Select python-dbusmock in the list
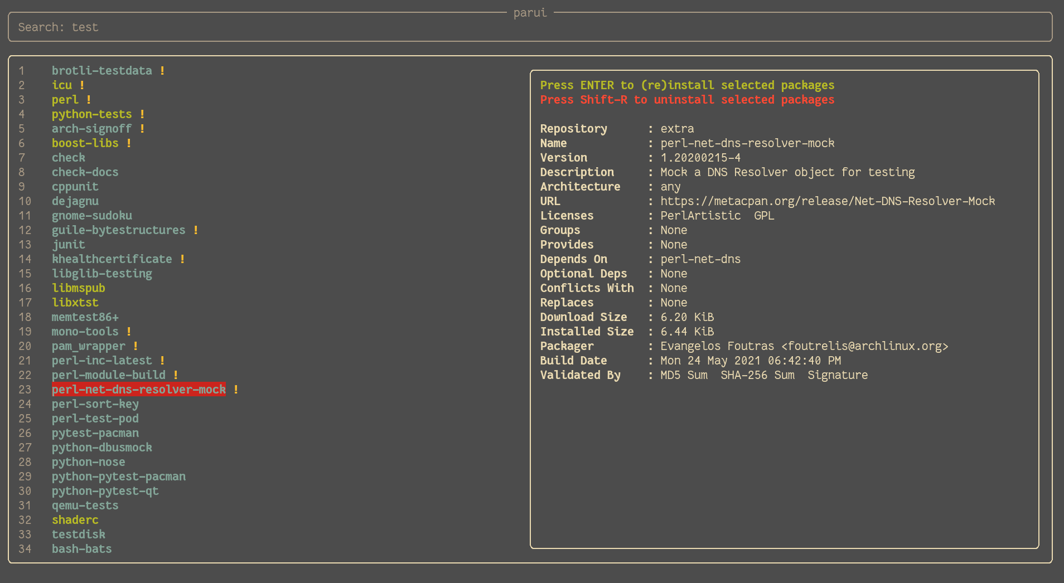The height and width of the screenshot is (583, 1064). coord(102,448)
